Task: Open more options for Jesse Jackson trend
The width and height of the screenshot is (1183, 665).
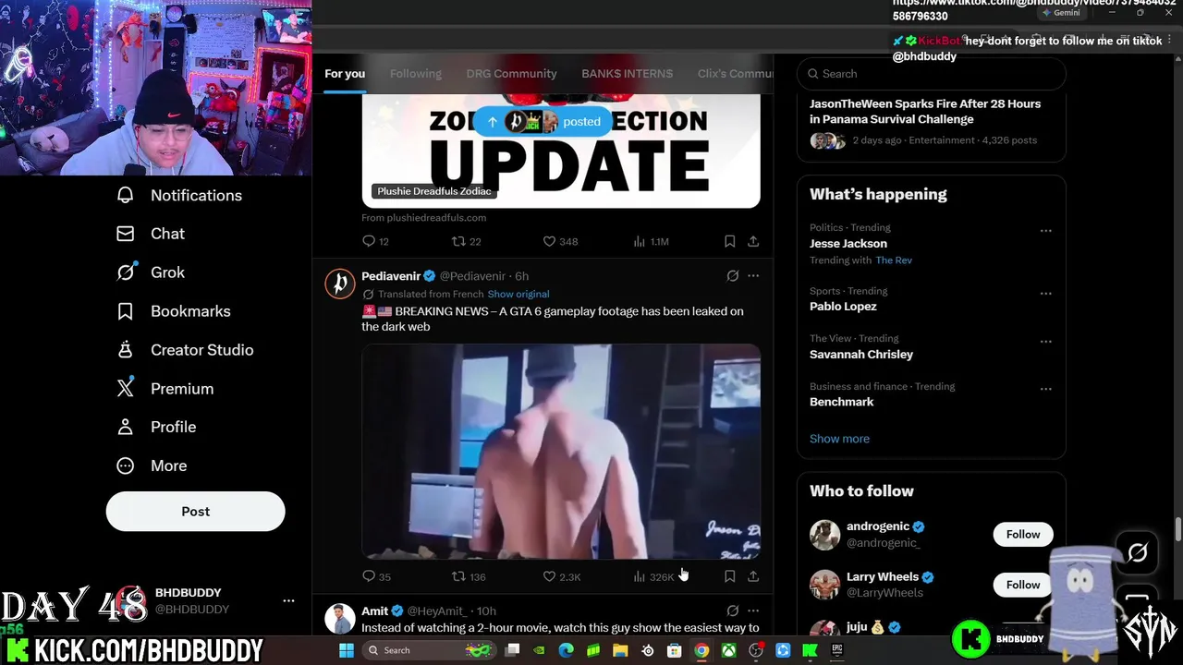Action: pos(1045,231)
